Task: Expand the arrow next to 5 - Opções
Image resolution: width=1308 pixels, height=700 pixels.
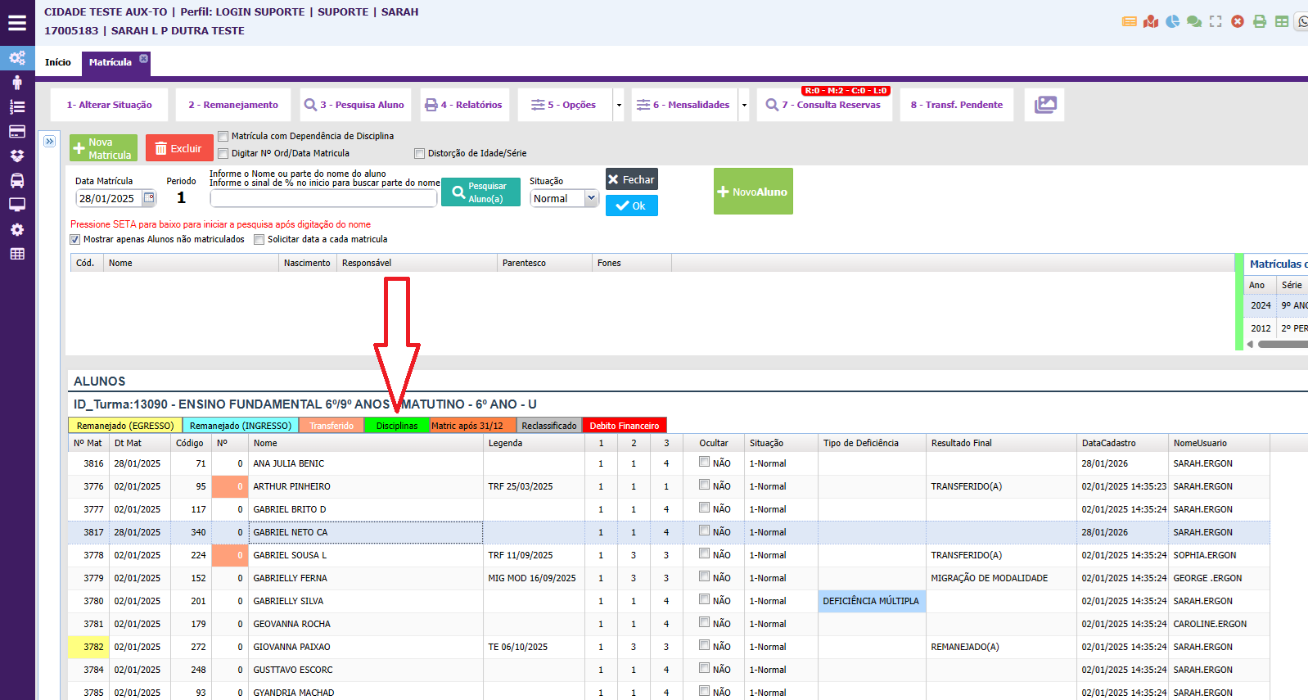Action: tap(619, 105)
